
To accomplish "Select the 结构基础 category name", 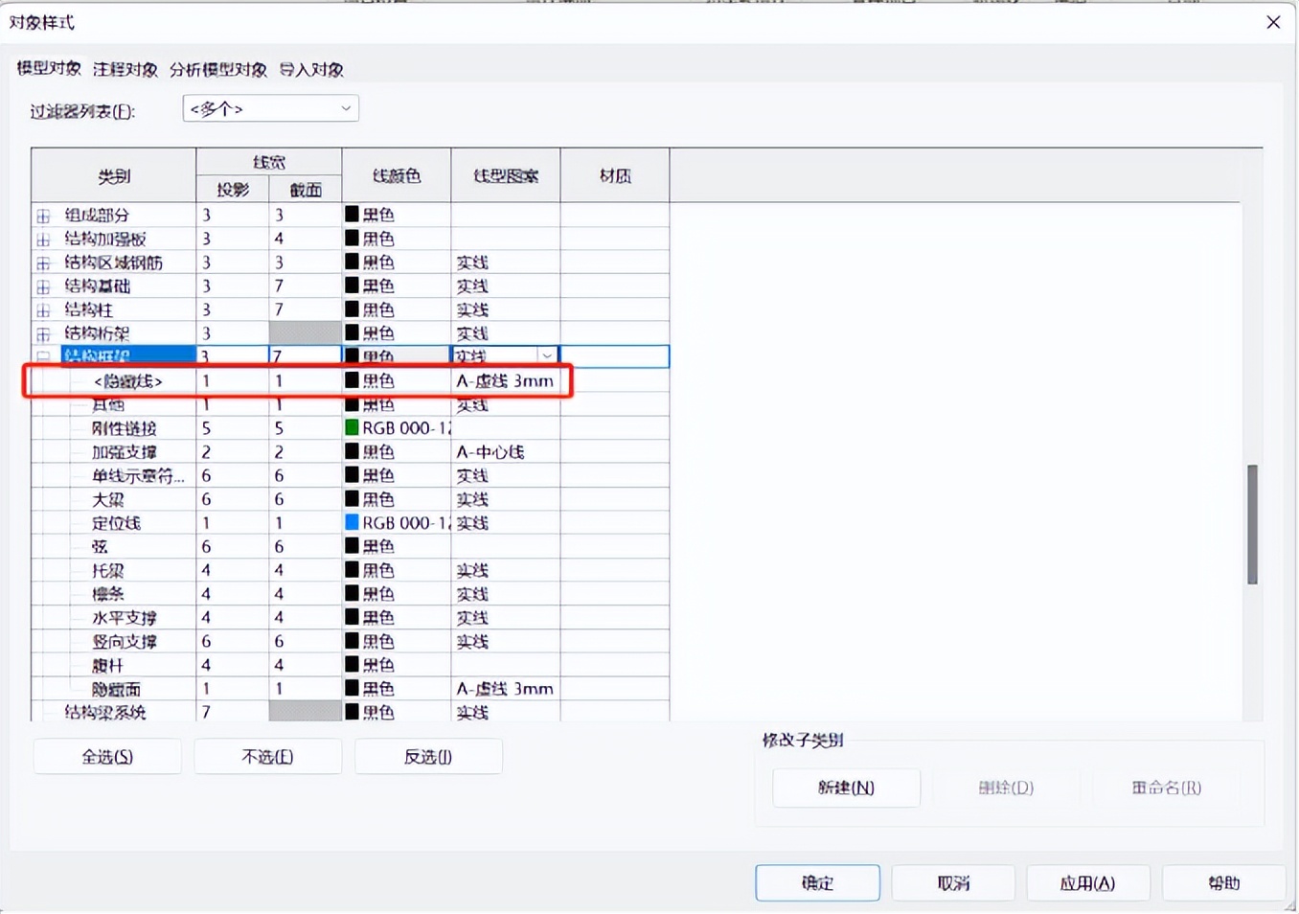I will [98, 286].
